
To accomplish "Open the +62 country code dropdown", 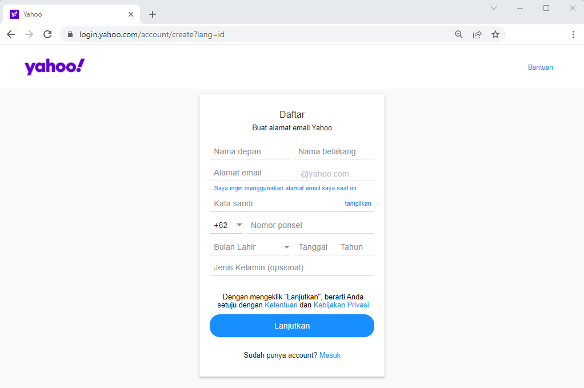I will [x=226, y=225].
